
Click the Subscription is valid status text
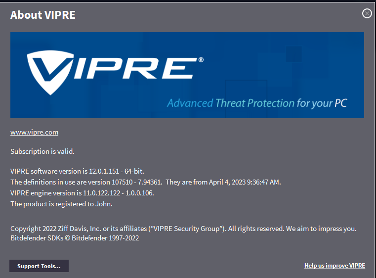point(42,151)
